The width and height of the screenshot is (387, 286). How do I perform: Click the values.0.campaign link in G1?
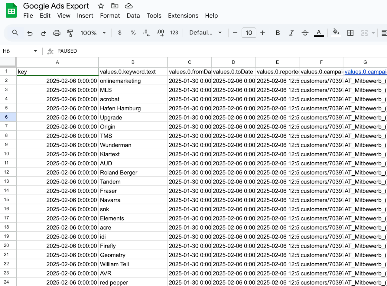(x=365, y=72)
